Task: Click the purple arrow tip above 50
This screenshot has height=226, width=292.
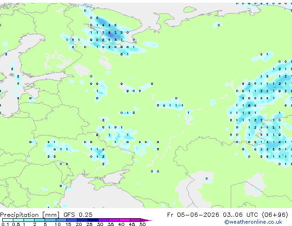Action: pos(146,220)
